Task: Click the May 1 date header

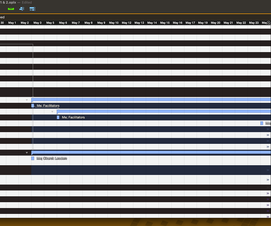Action: tap(12, 23)
